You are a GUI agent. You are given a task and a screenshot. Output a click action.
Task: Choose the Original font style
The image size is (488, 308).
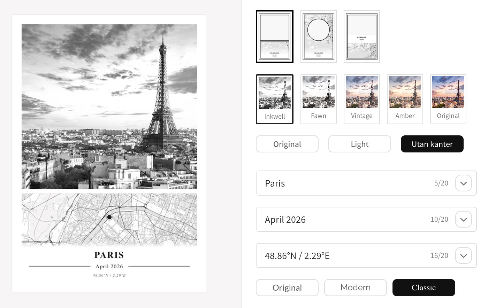[287, 287]
